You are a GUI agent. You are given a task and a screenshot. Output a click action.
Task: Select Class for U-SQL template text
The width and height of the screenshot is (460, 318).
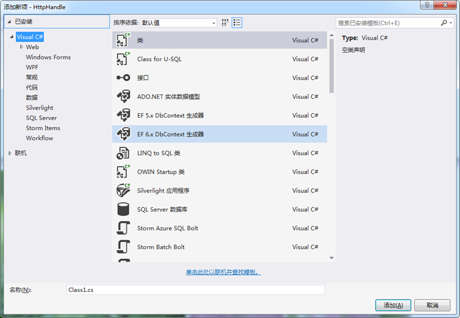pyautogui.click(x=159, y=59)
